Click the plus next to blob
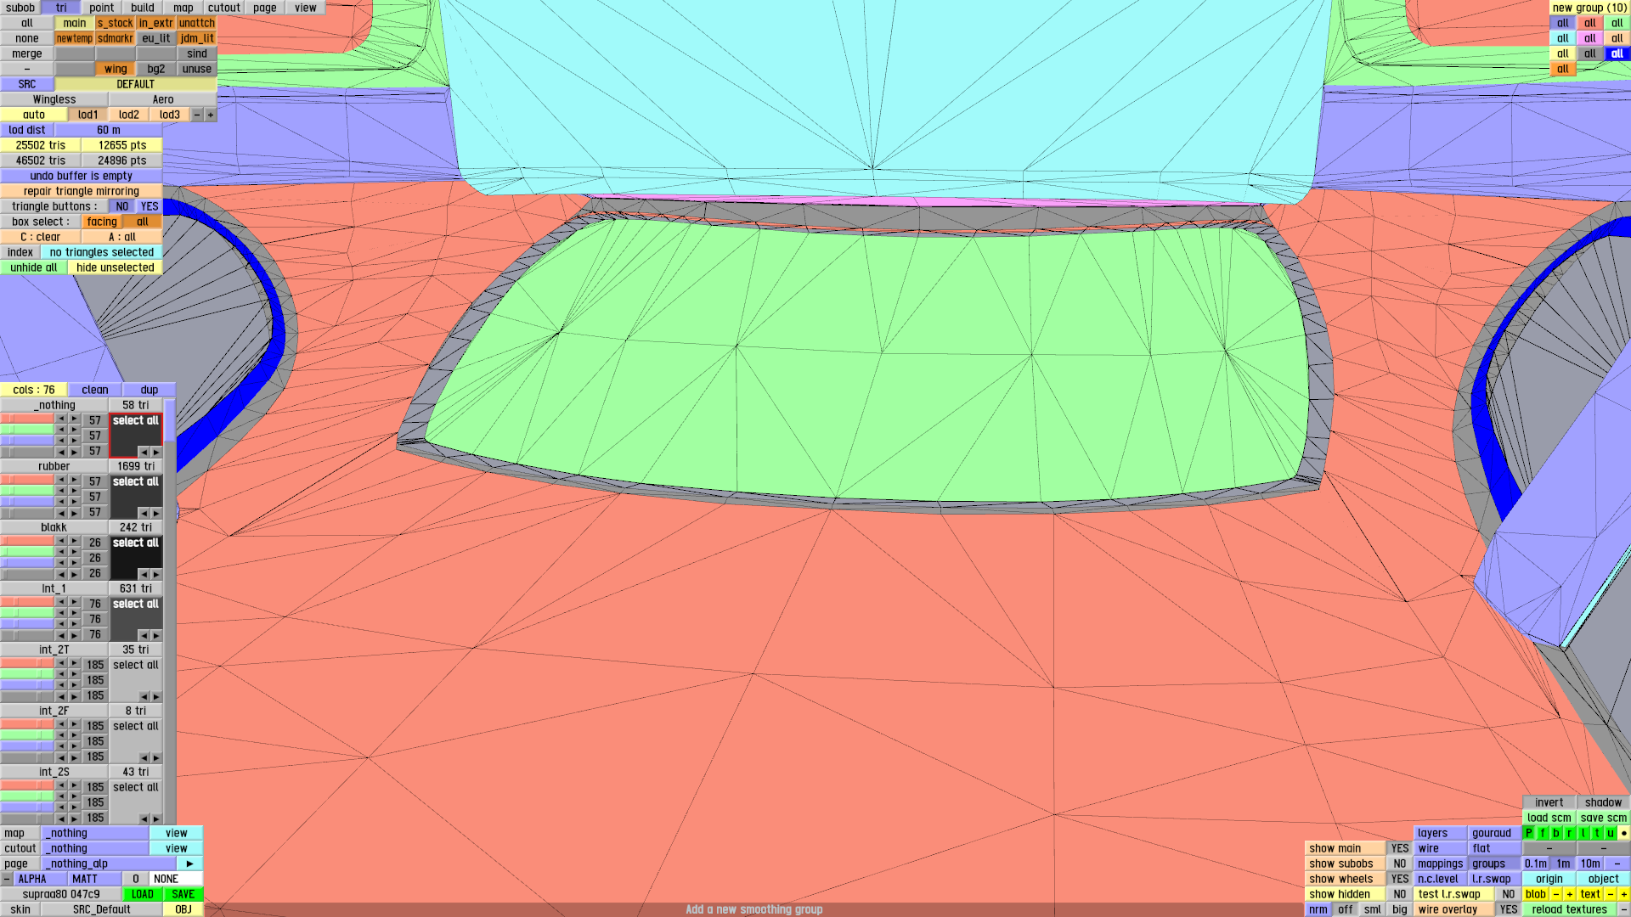The image size is (1631, 917). click(1570, 894)
